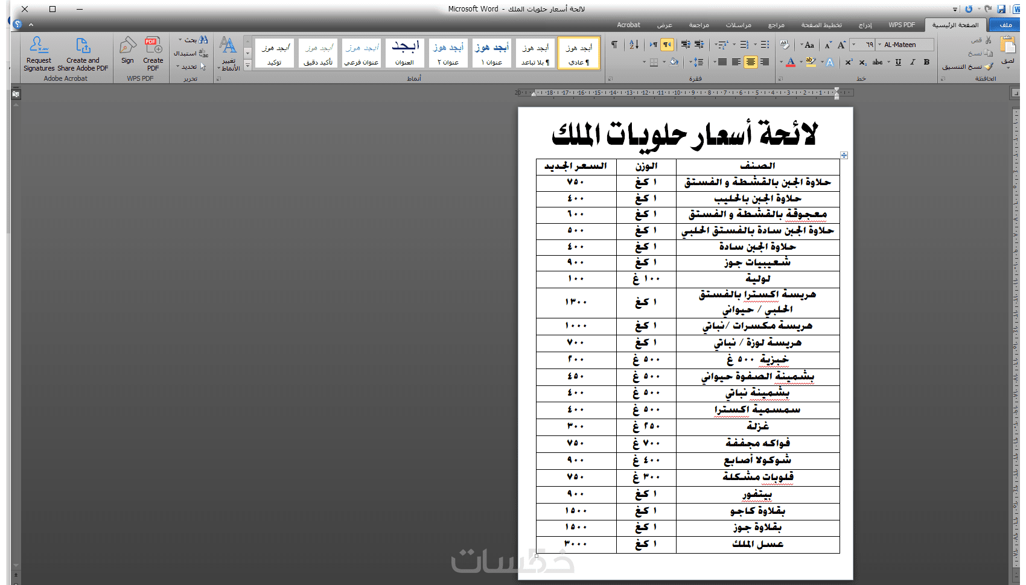Viewport: 1026px width, 585px height.
Task: Click the Paste clipboard icon
Action: coord(1007,45)
